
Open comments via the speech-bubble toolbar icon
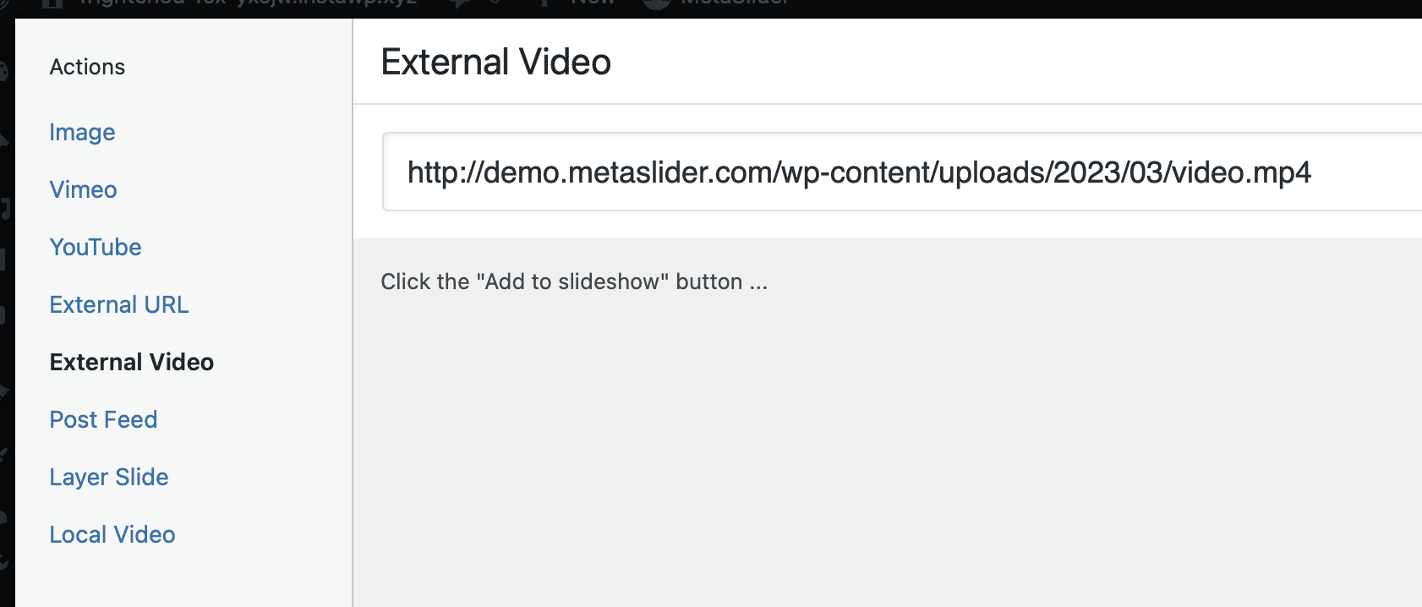[x=461, y=3]
